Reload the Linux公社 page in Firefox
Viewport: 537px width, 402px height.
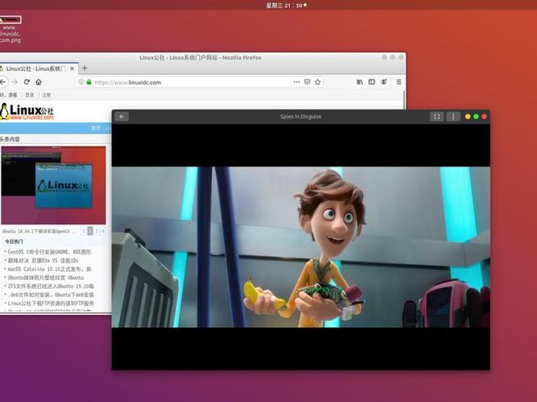27,82
